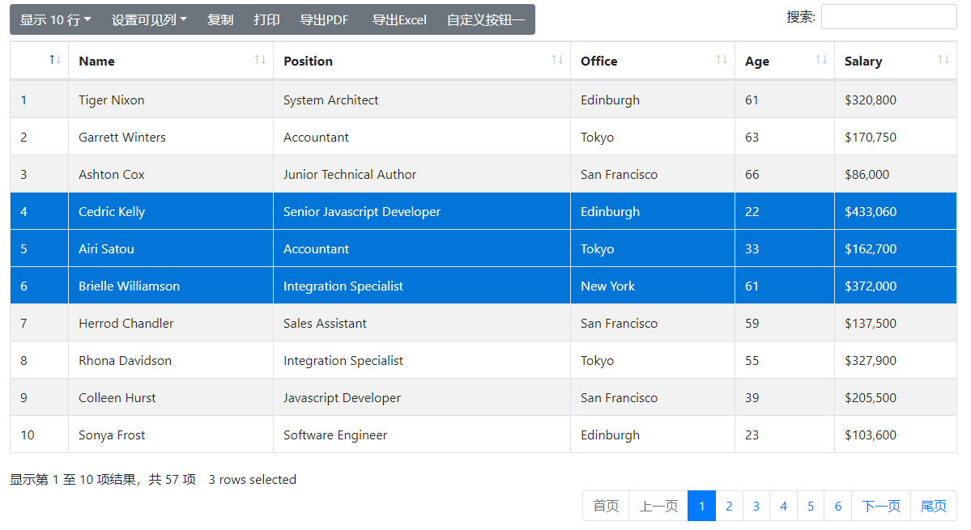Sort by Salary using sort arrows
The height and width of the screenshot is (530, 971).
tap(943, 60)
